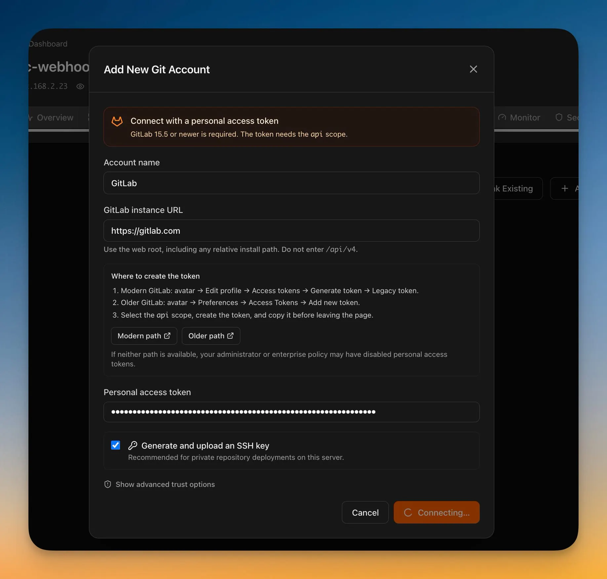Image resolution: width=607 pixels, height=579 pixels.
Task: Click the 'Recommended for private repository deployments' text
Action: pyautogui.click(x=236, y=457)
